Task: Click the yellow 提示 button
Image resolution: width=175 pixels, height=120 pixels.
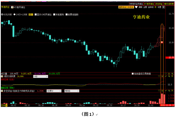Action: tap(31, 15)
